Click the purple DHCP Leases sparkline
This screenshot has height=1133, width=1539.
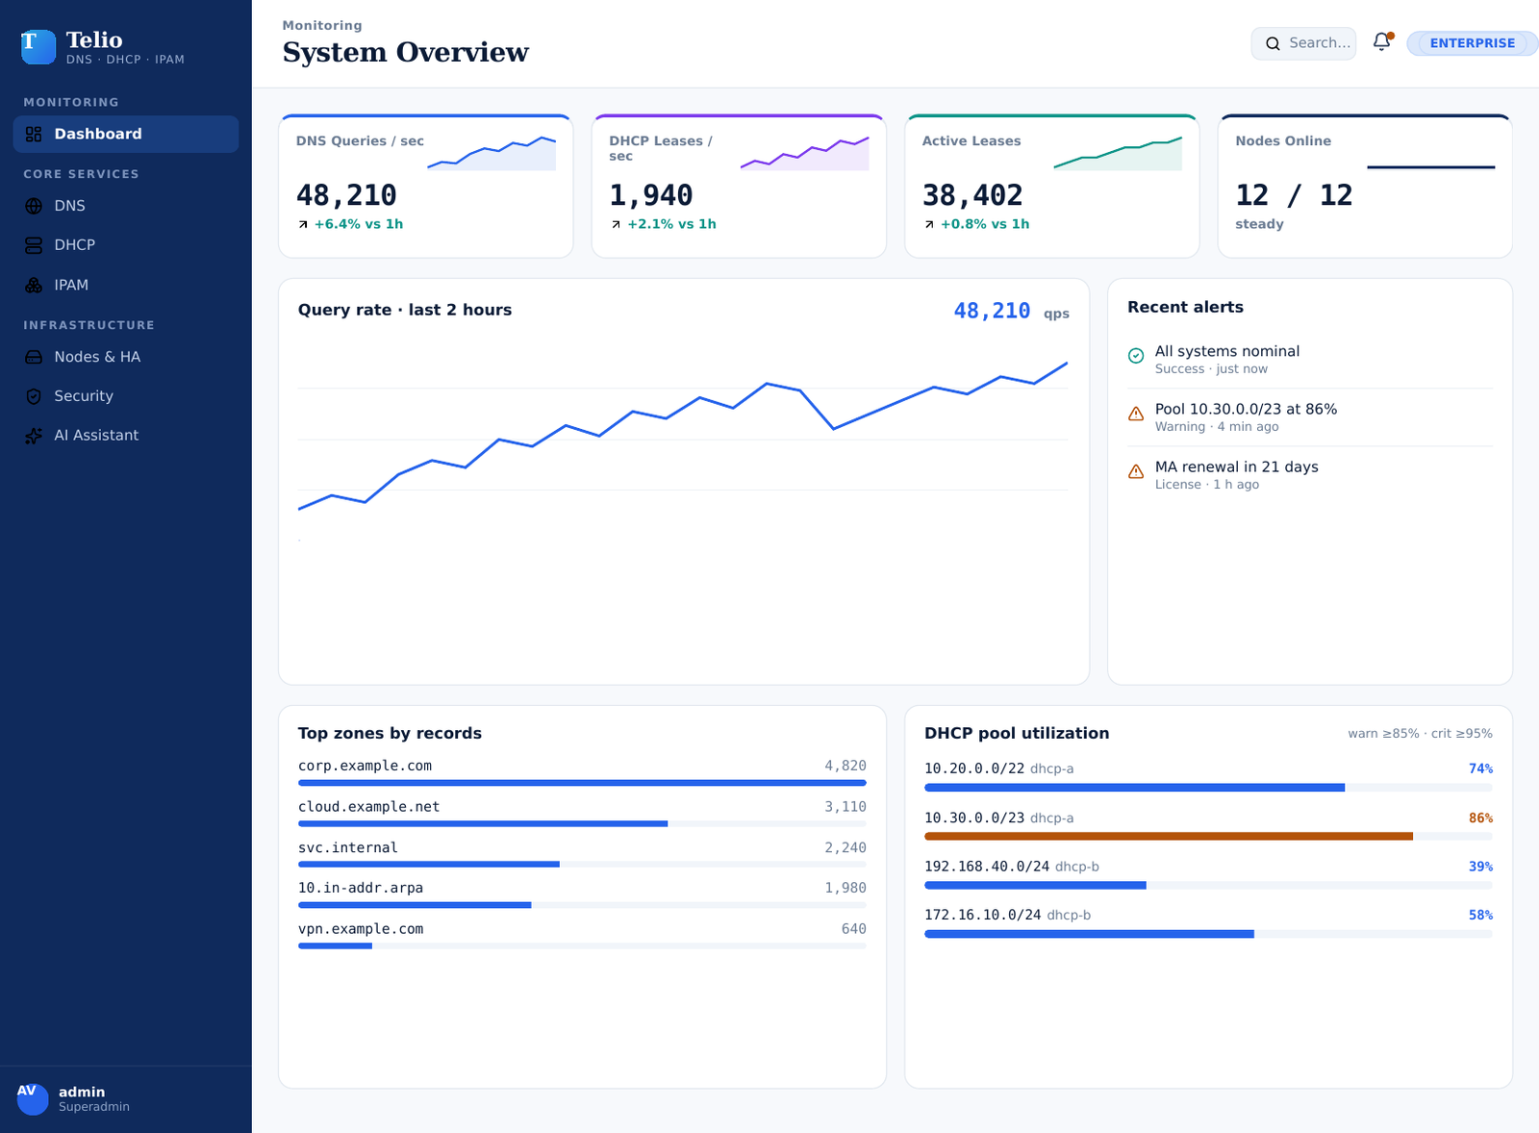tap(805, 153)
